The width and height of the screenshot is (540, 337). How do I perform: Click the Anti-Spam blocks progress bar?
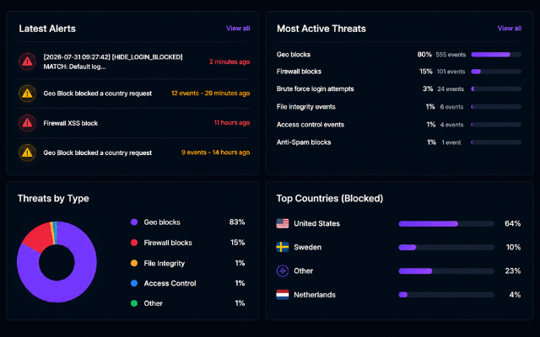tap(496, 142)
